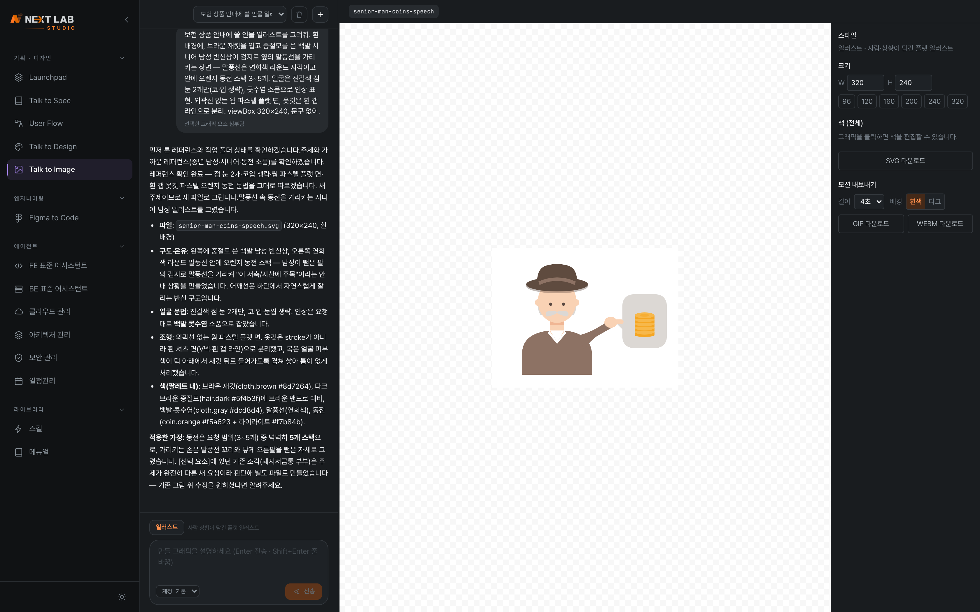Image resolution: width=980 pixels, height=612 pixels.
Task: Click the BE 표준 어시스턴트 server icon
Action: 19,289
